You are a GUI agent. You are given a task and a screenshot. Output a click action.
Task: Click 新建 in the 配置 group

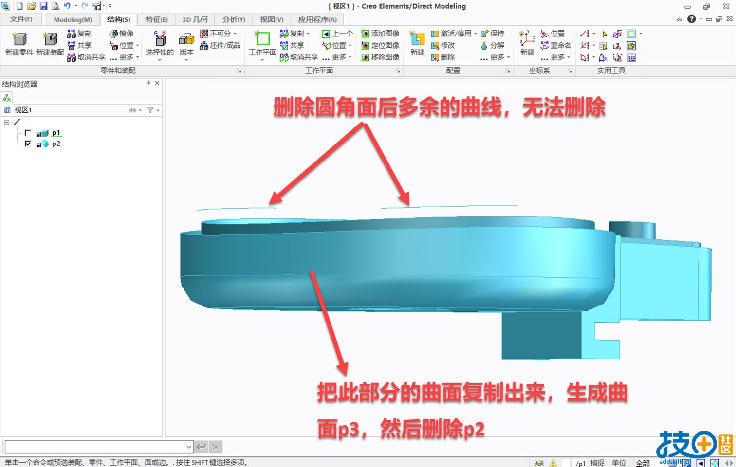[417, 44]
